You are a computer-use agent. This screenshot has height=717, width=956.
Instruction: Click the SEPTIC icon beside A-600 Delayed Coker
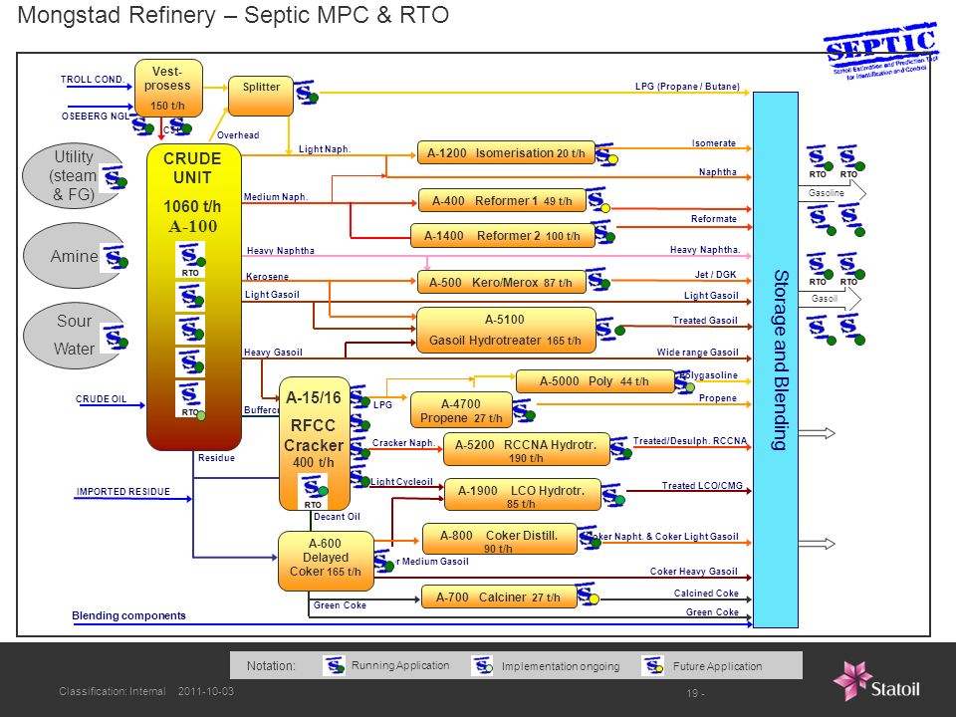[x=383, y=561]
